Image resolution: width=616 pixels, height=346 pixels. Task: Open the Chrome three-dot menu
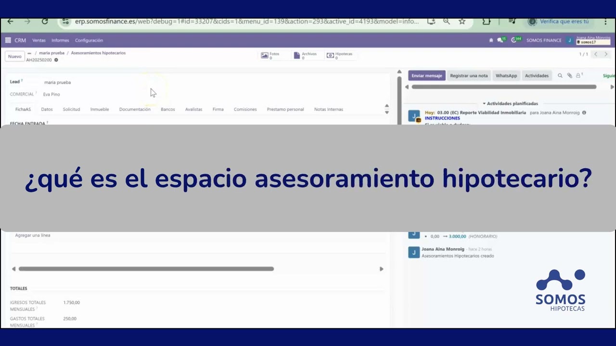click(x=605, y=22)
